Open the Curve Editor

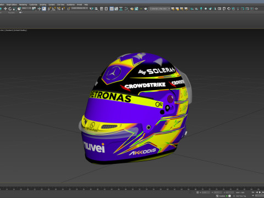tap(116, 9)
